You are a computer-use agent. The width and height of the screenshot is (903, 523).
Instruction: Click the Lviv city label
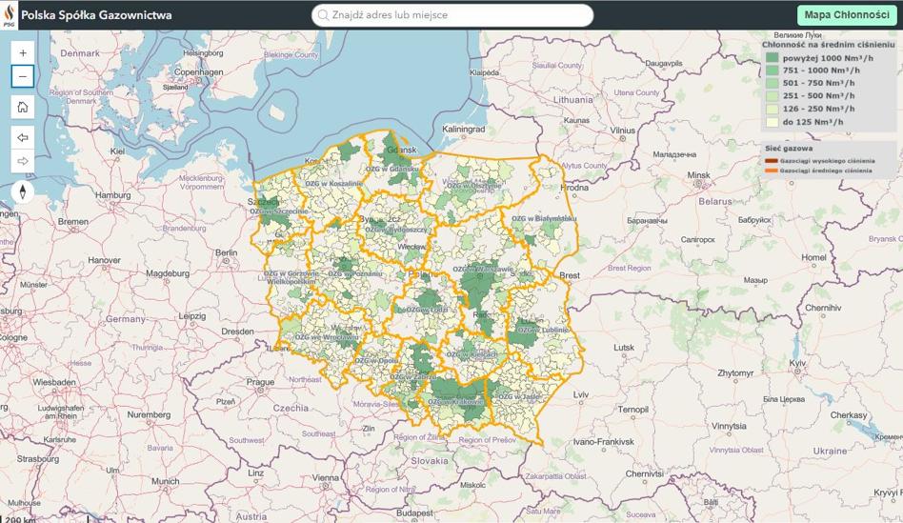[581, 394]
